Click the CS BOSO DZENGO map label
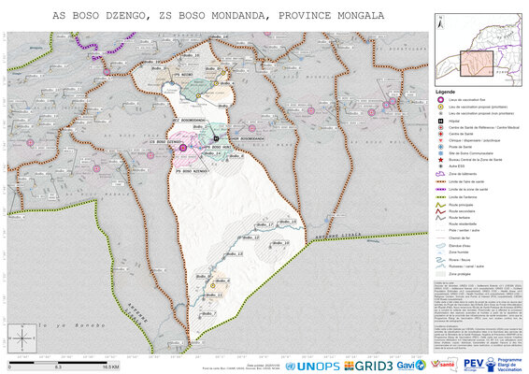 coord(165,142)
